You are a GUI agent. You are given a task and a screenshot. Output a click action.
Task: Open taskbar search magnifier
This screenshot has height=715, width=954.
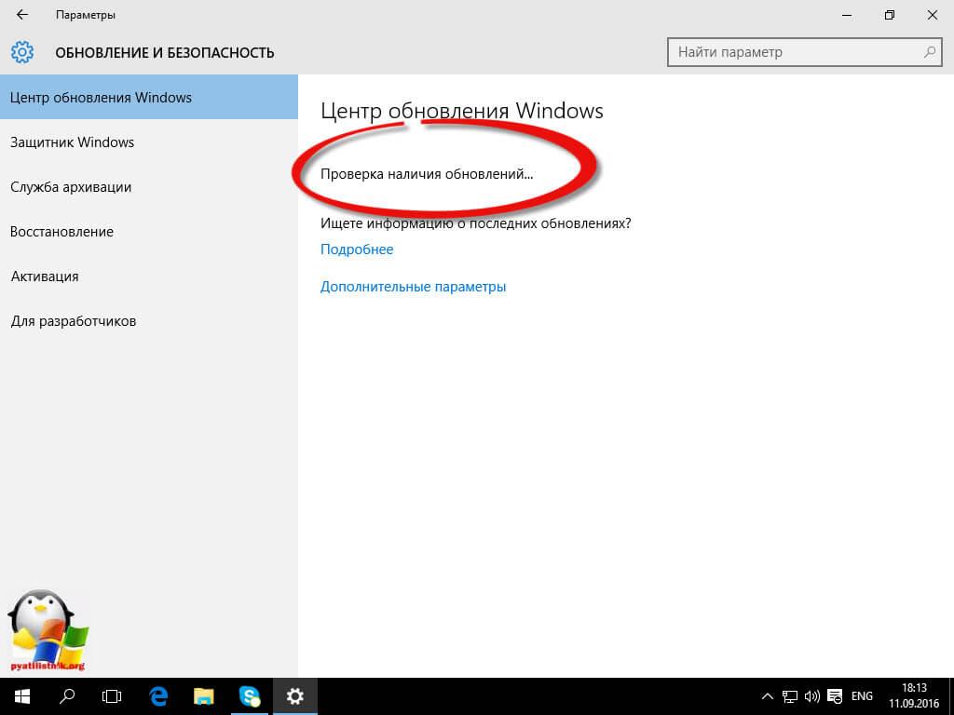[x=67, y=696]
